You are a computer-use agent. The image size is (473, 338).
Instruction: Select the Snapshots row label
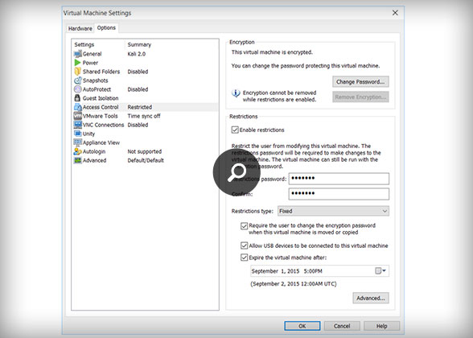[95, 80]
